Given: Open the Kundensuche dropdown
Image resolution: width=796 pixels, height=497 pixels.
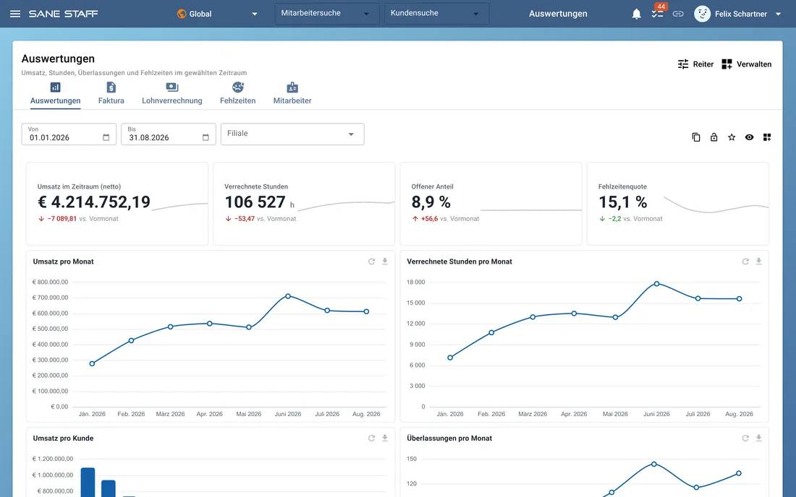Looking at the screenshot, I should click(436, 14).
